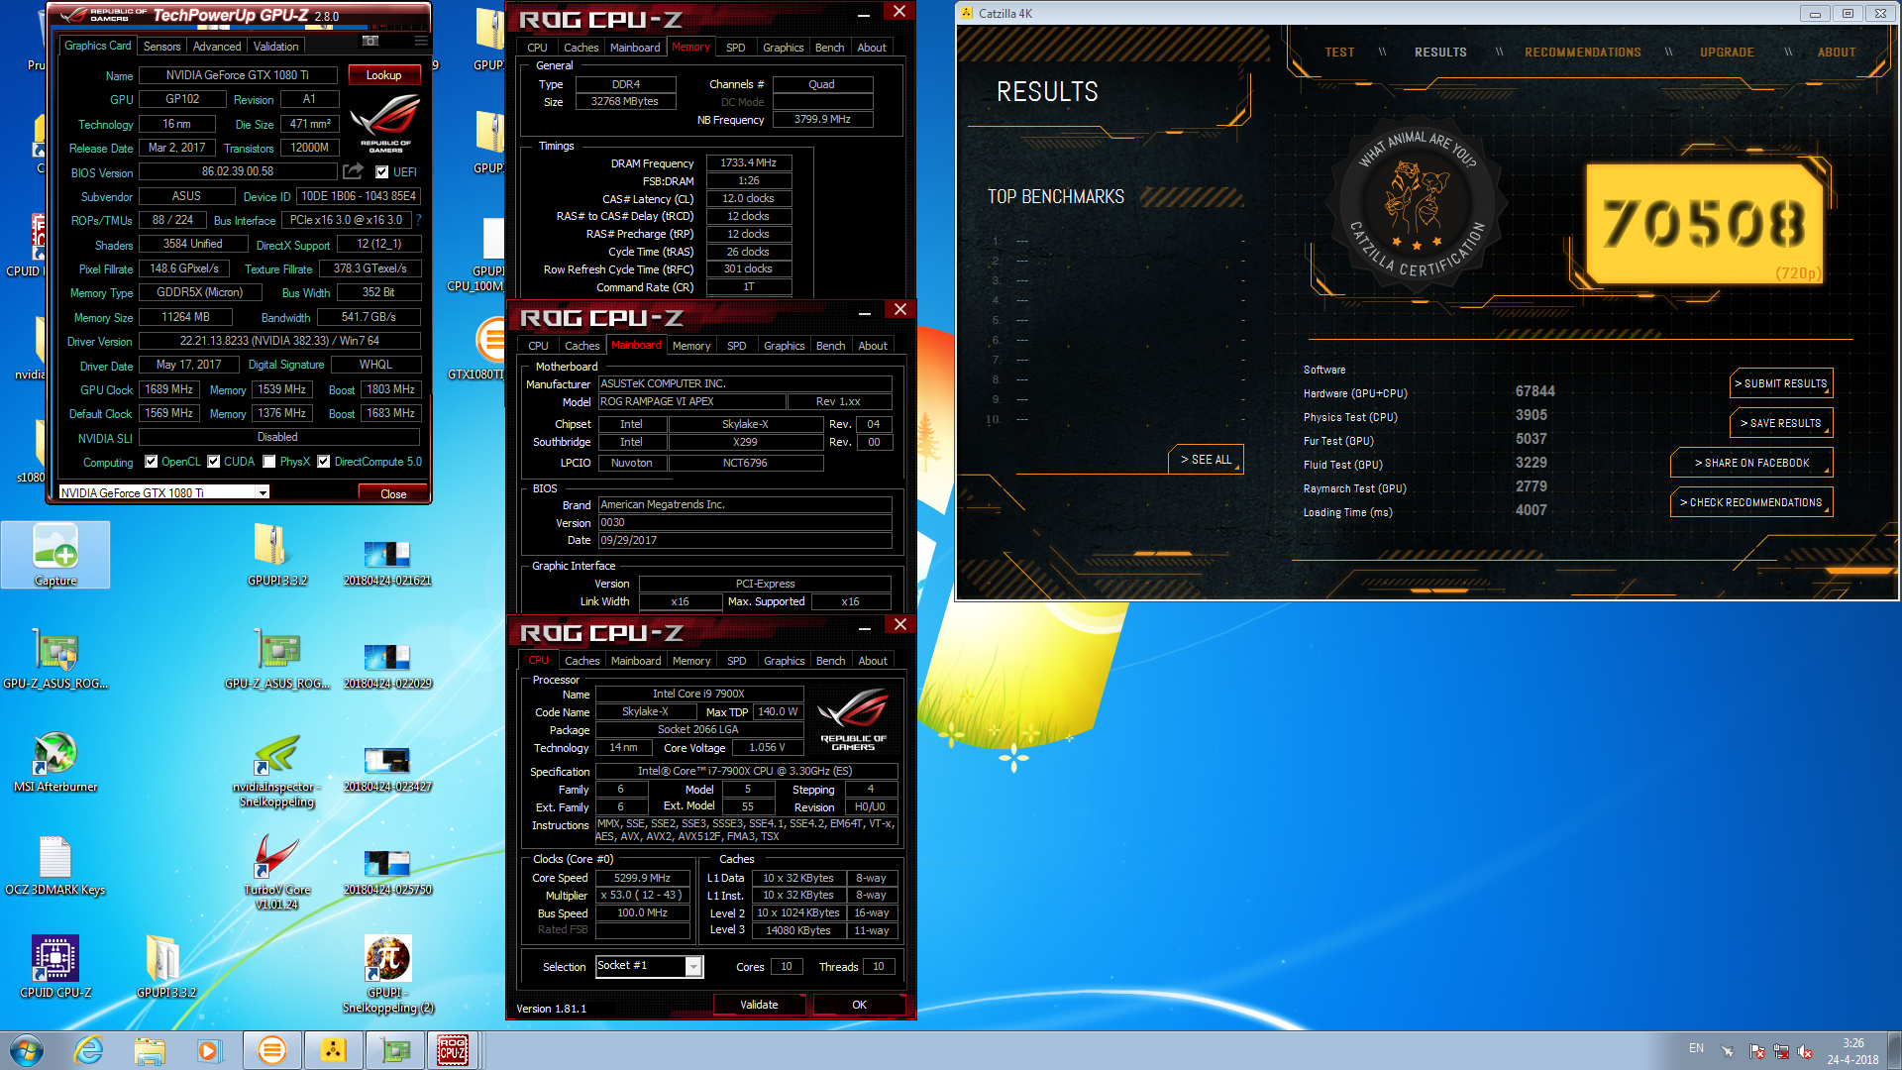Click Save Results in Catzilla

click(x=1781, y=423)
